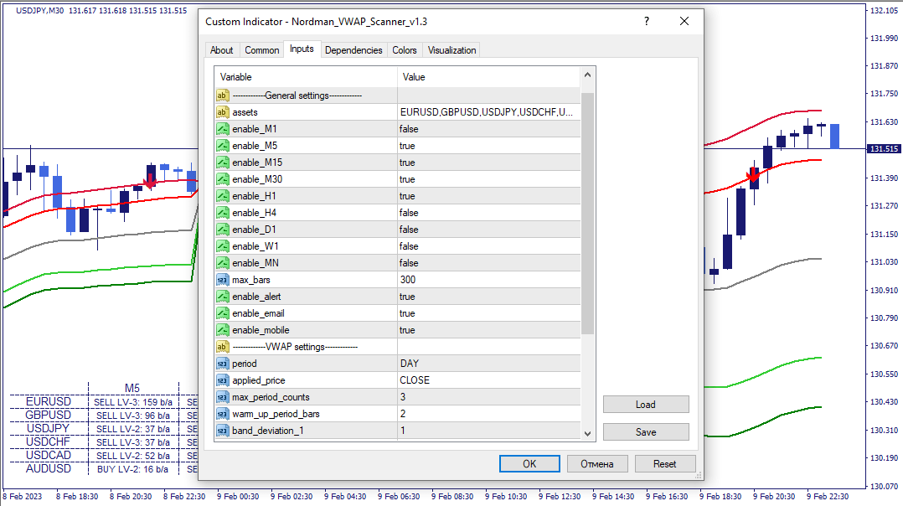
Task: Click the ab icon on the VWAP settings row
Action: click(x=222, y=346)
